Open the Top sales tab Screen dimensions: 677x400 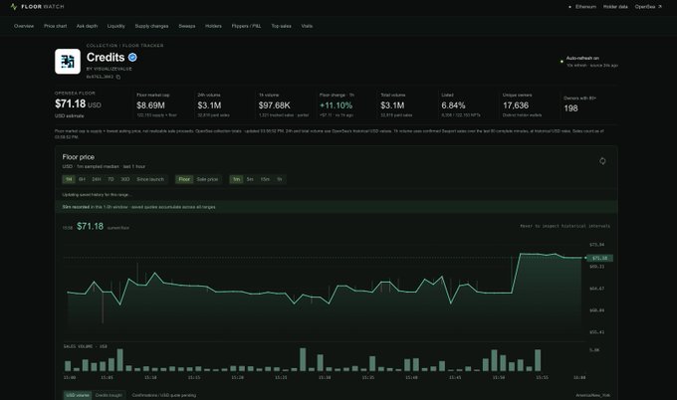pyautogui.click(x=281, y=26)
